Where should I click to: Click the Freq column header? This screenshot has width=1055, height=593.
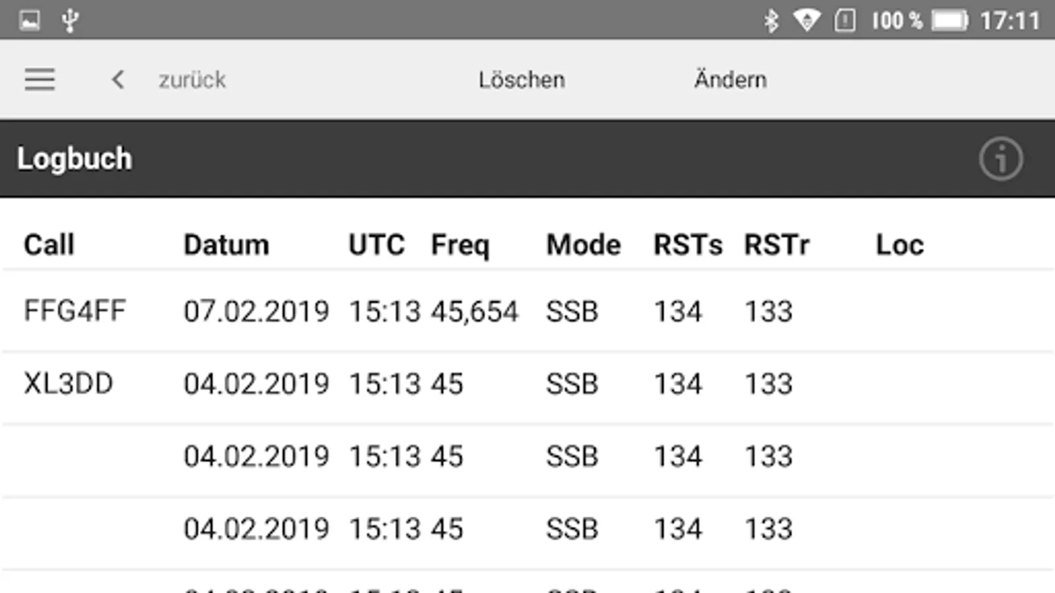[460, 245]
